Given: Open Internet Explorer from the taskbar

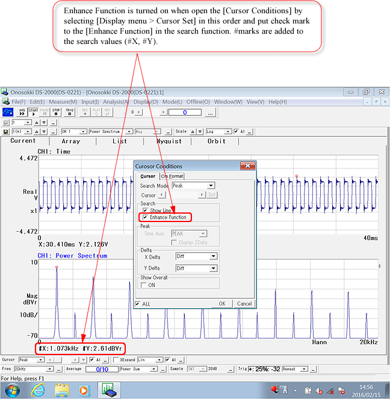Looking at the screenshot, I should click(38, 389).
